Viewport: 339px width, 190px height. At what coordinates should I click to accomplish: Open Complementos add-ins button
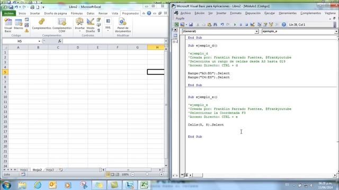coord(41,24)
